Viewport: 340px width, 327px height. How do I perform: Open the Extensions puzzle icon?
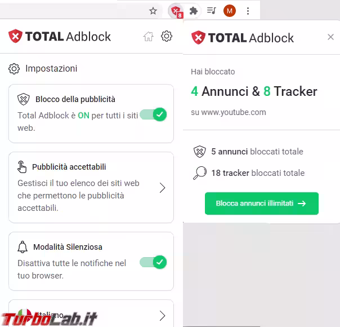coord(193,11)
